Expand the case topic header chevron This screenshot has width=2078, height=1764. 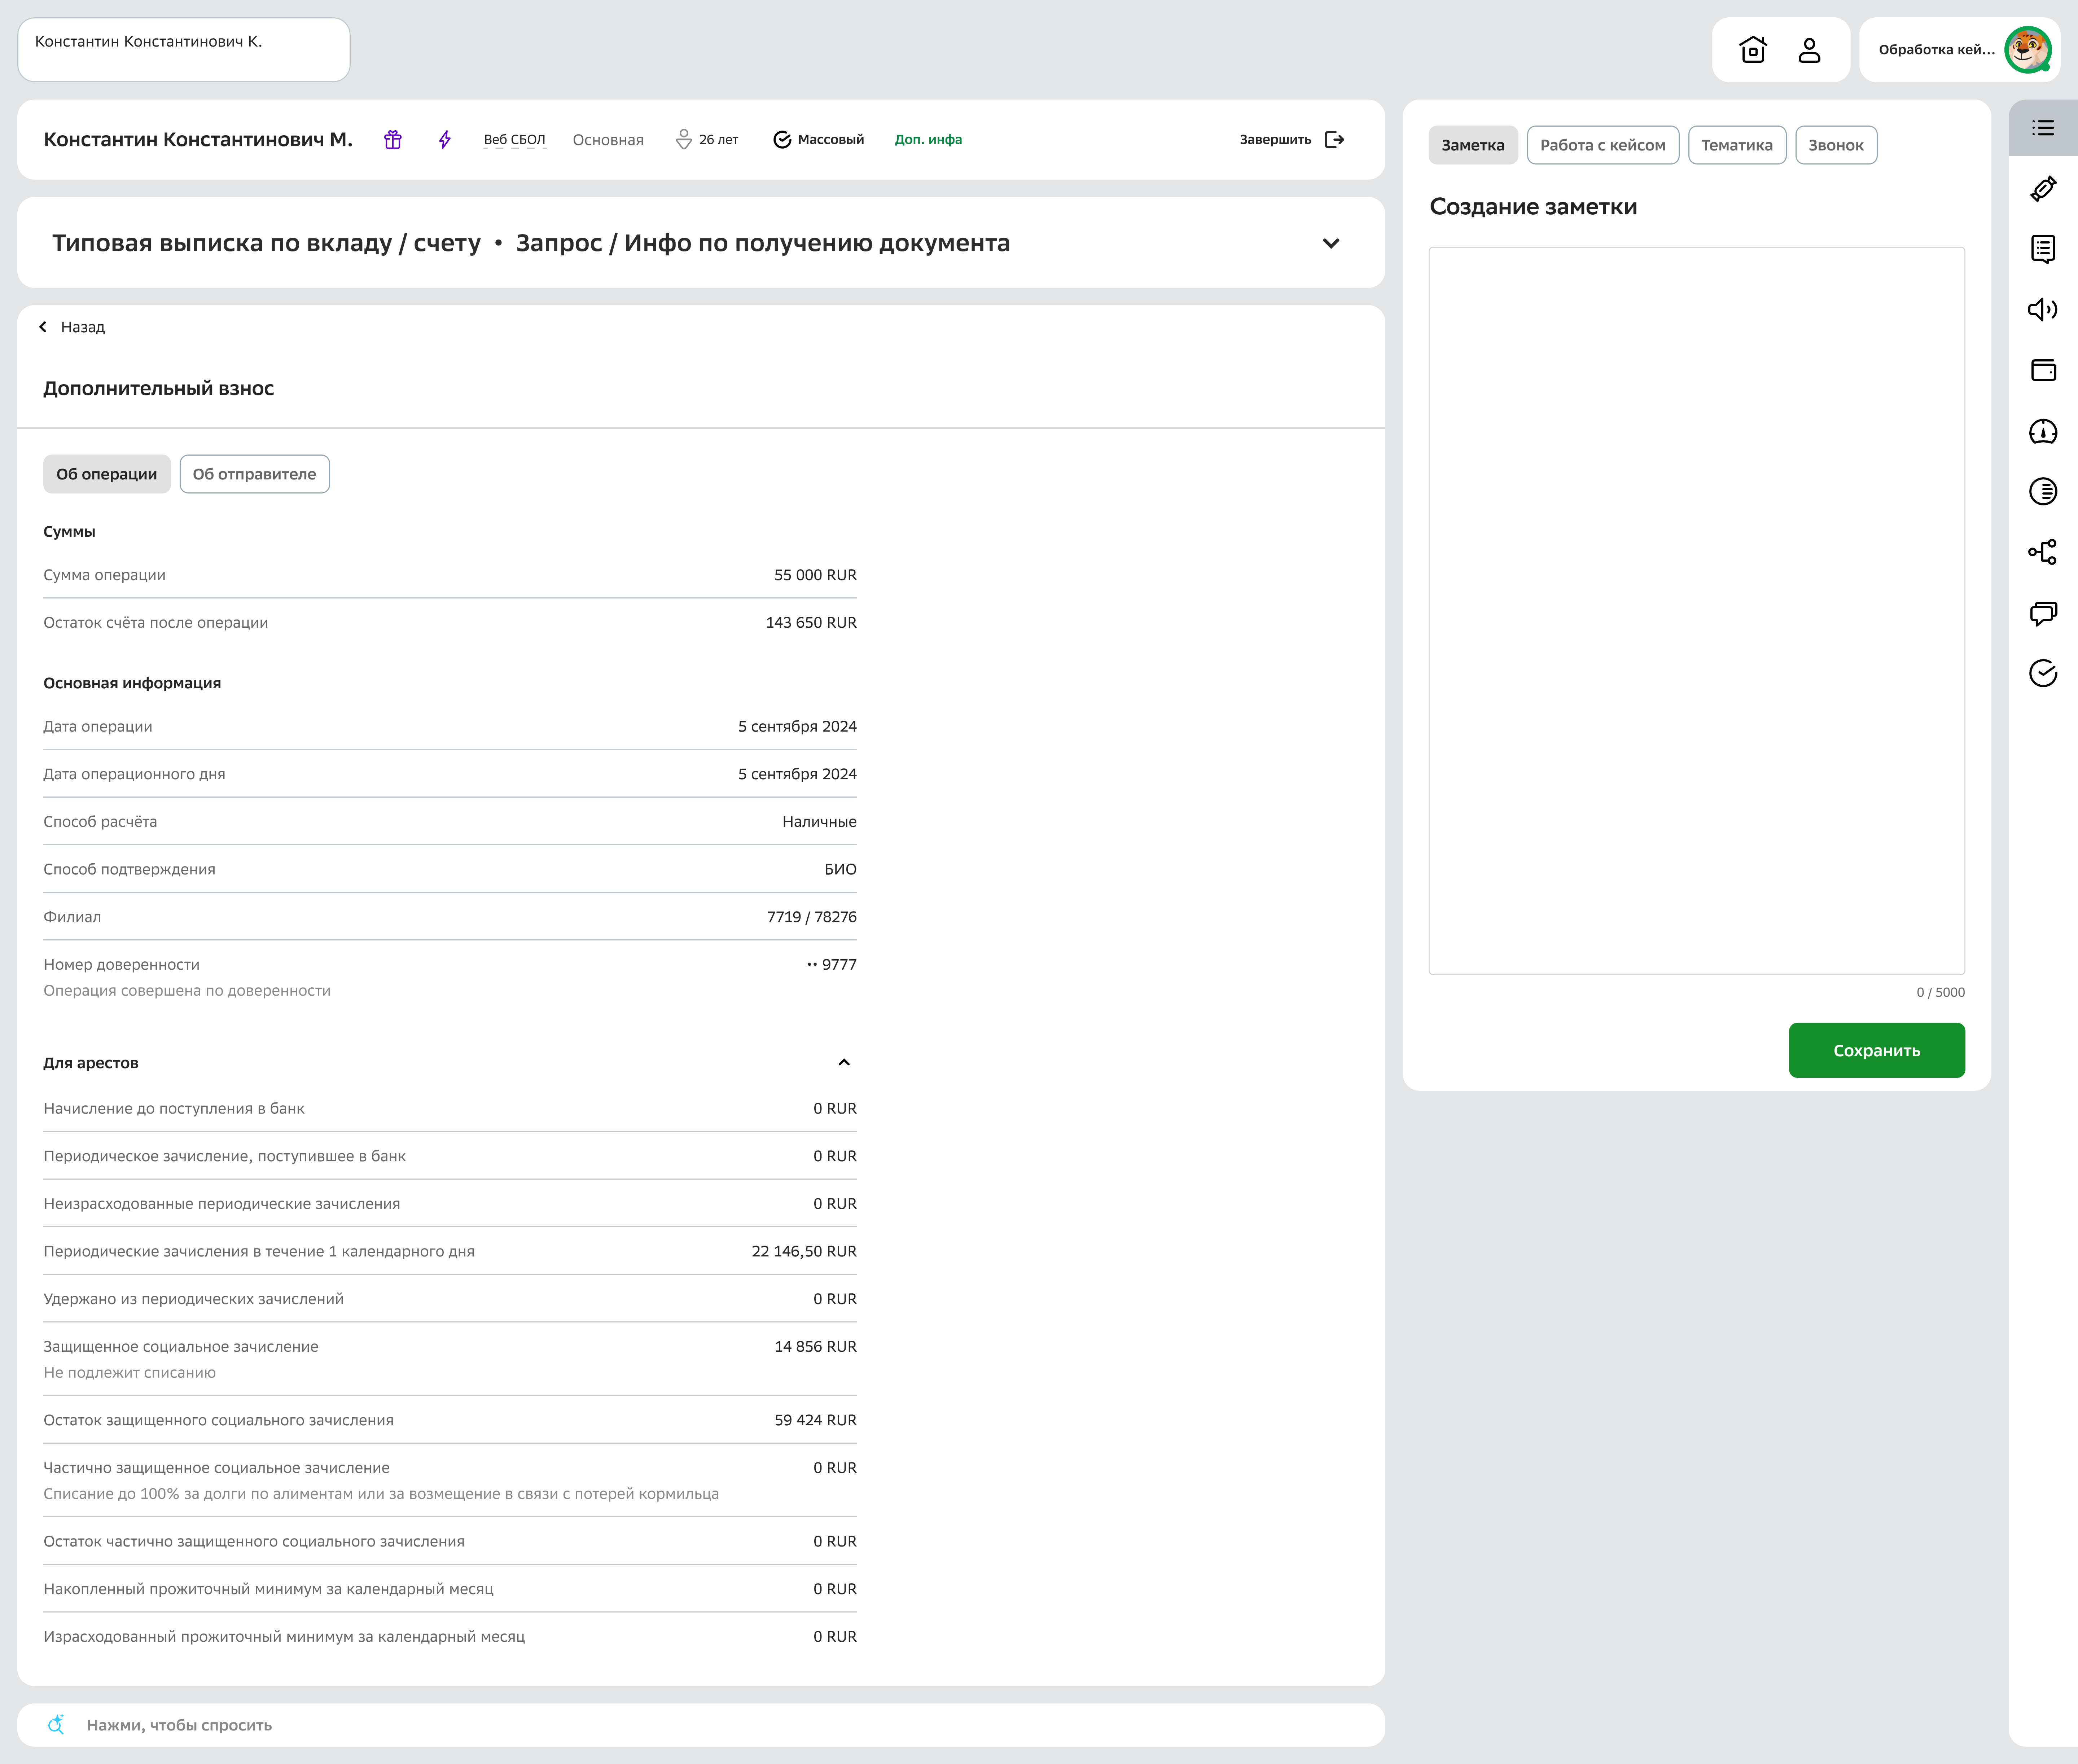[x=1330, y=244]
